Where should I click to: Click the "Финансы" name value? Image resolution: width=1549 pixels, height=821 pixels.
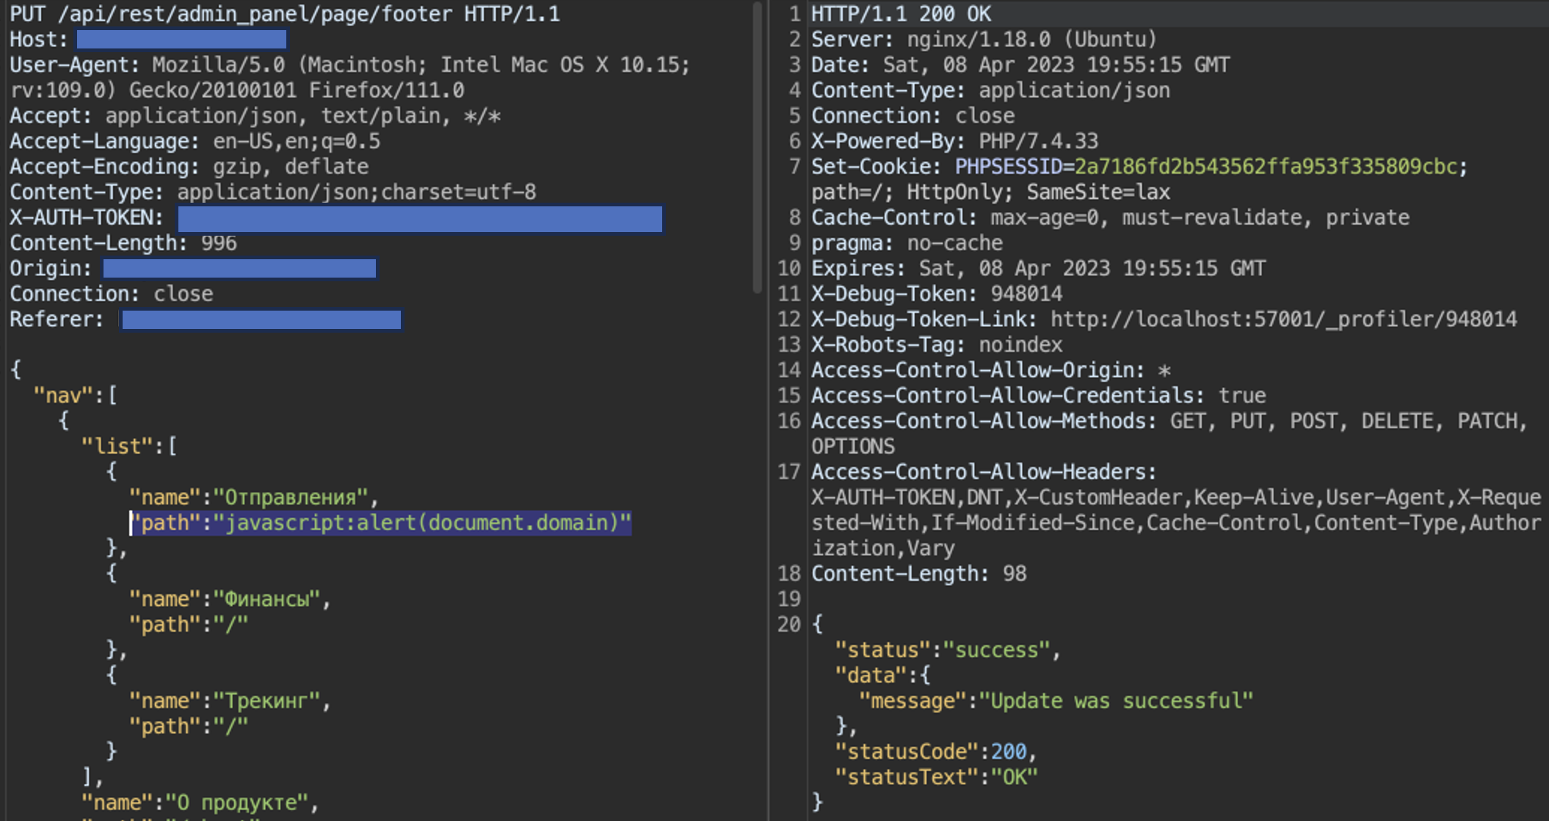pos(266,599)
